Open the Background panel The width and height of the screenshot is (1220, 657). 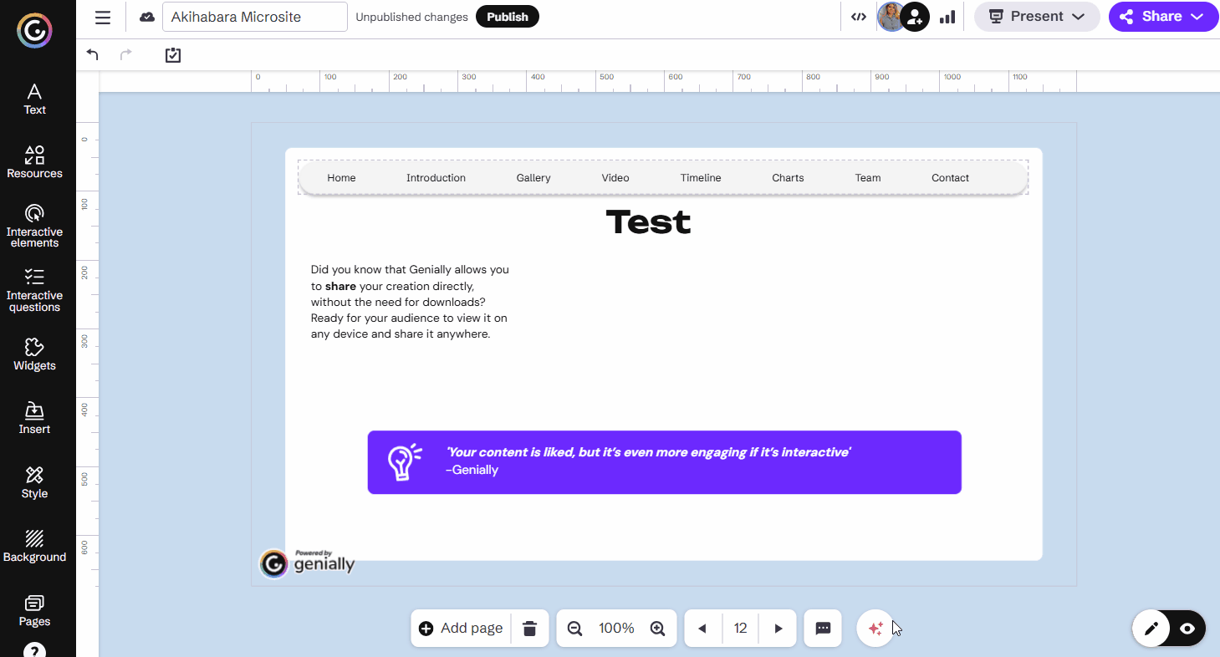click(34, 546)
